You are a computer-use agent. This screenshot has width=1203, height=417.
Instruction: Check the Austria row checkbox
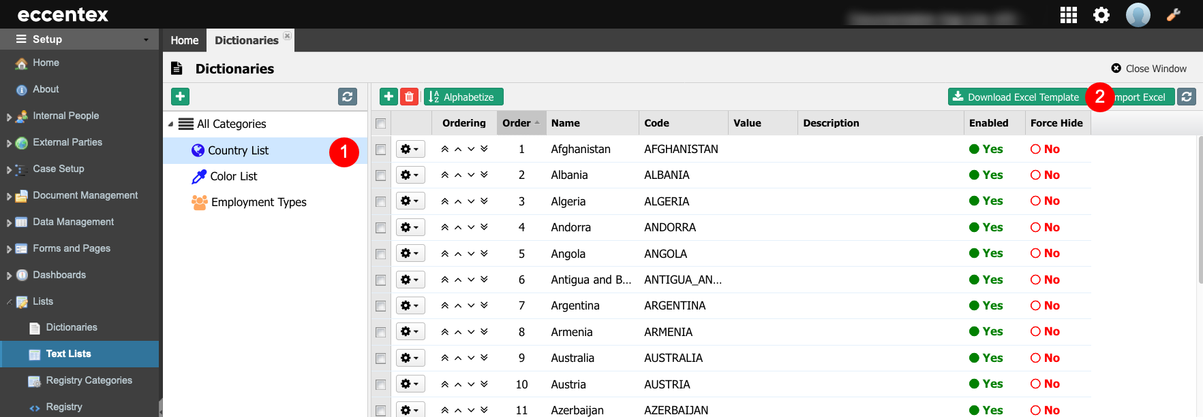click(x=380, y=384)
